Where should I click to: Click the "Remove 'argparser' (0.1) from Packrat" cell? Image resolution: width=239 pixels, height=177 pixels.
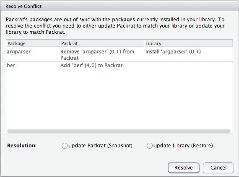[97, 55]
